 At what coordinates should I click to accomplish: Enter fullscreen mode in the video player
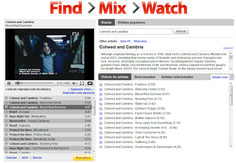click(82, 83)
